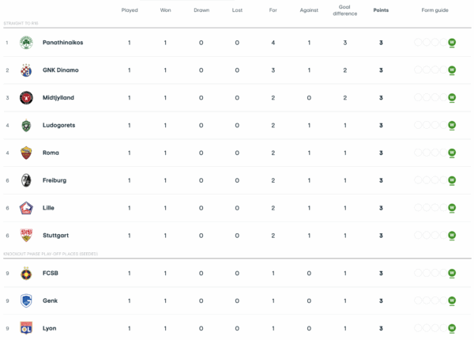Click the FCSB team badge
474x340 pixels.
tap(24, 273)
